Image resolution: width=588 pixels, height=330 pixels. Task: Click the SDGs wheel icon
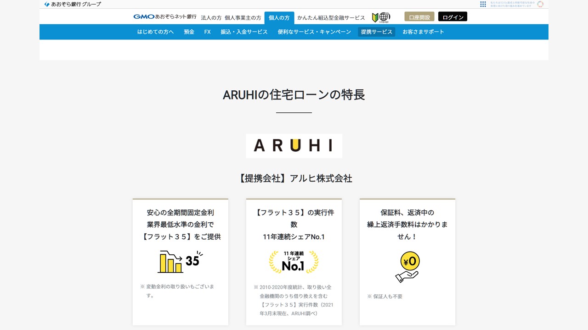click(540, 5)
